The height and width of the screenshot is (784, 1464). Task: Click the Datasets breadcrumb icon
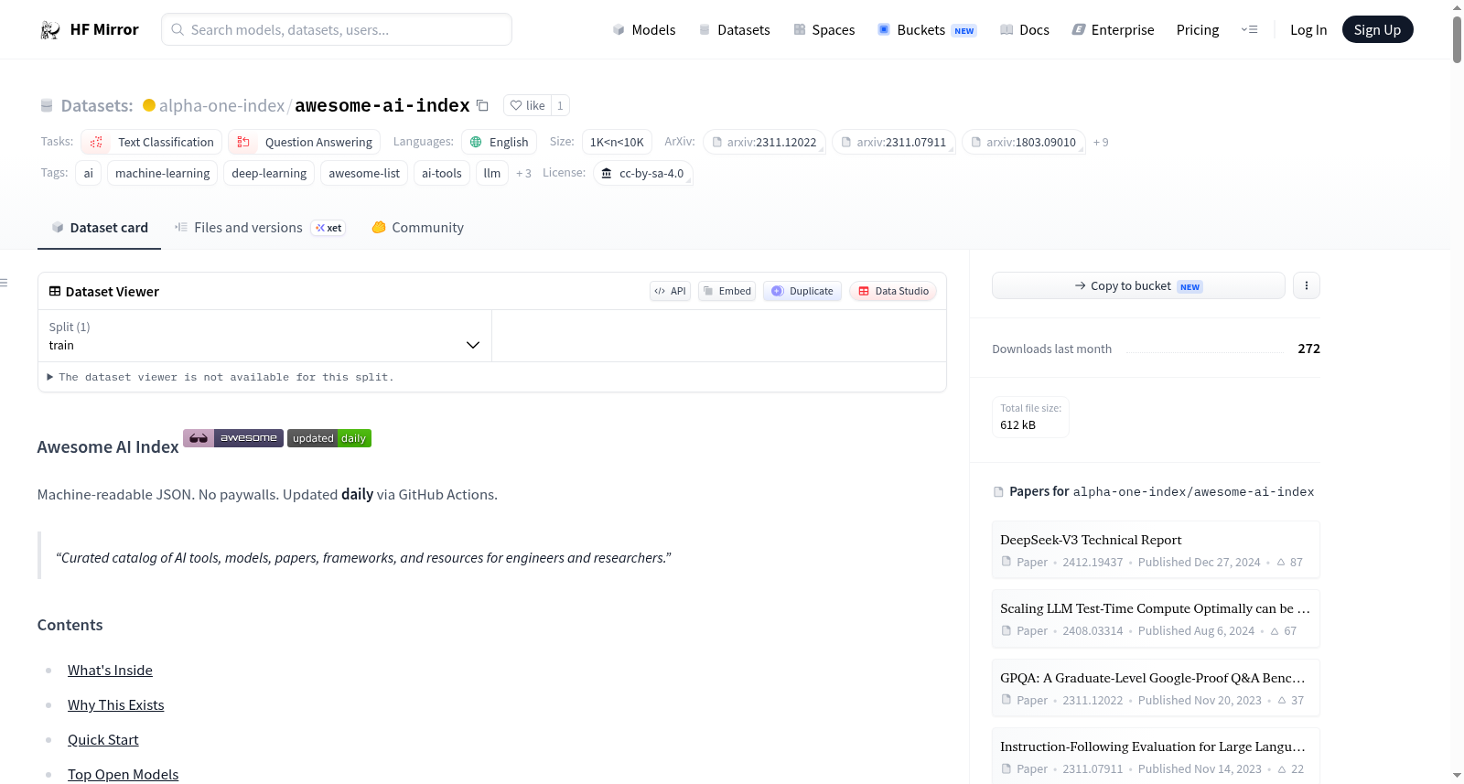pyautogui.click(x=47, y=105)
